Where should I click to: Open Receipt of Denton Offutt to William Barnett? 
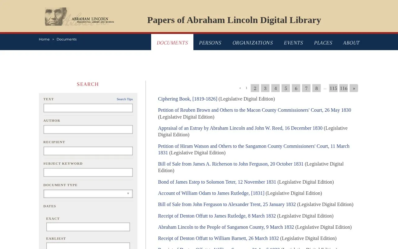tap(218, 238)
